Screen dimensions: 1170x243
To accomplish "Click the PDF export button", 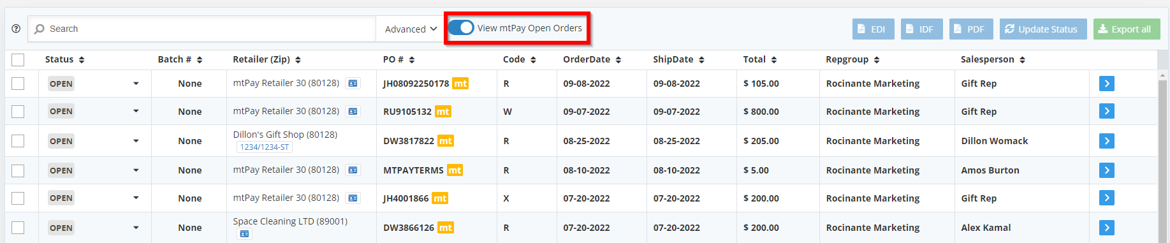I will pyautogui.click(x=971, y=29).
